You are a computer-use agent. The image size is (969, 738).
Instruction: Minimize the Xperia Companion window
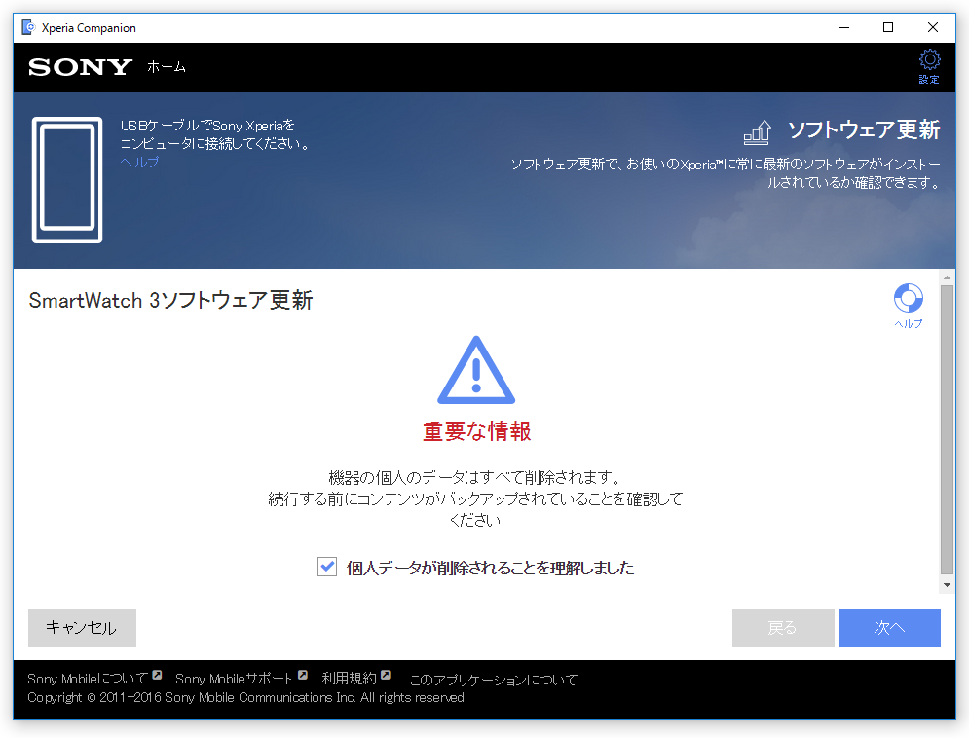pyautogui.click(x=844, y=28)
